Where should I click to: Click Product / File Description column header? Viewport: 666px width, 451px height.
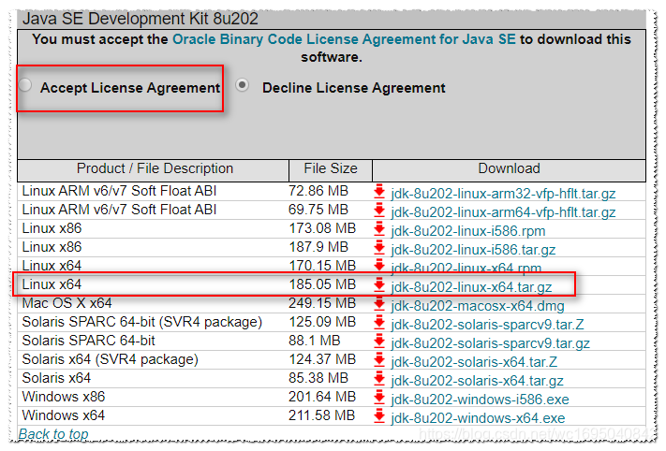tap(155, 168)
